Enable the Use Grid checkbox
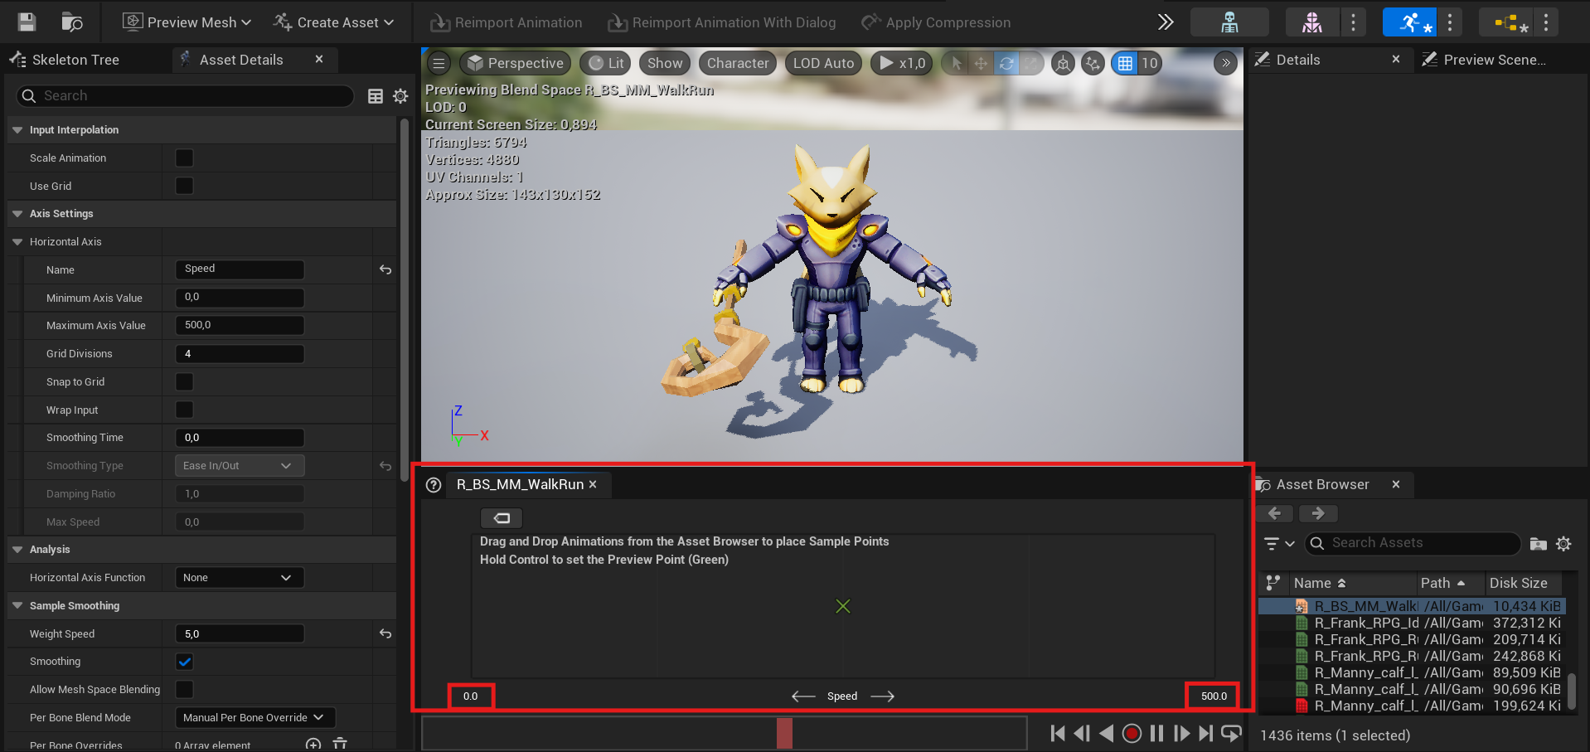This screenshot has width=1590, height=752. pos(185,187)
